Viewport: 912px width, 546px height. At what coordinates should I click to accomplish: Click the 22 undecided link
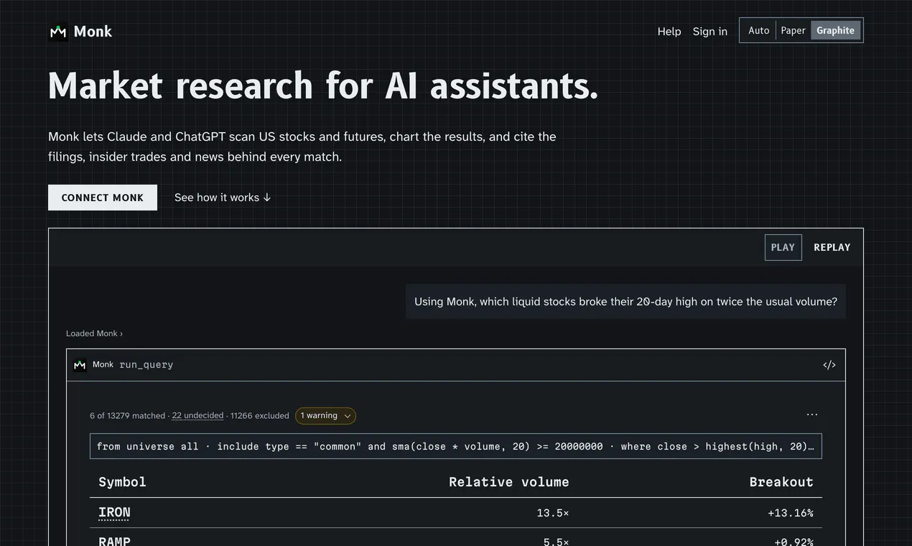pos(197,416)
